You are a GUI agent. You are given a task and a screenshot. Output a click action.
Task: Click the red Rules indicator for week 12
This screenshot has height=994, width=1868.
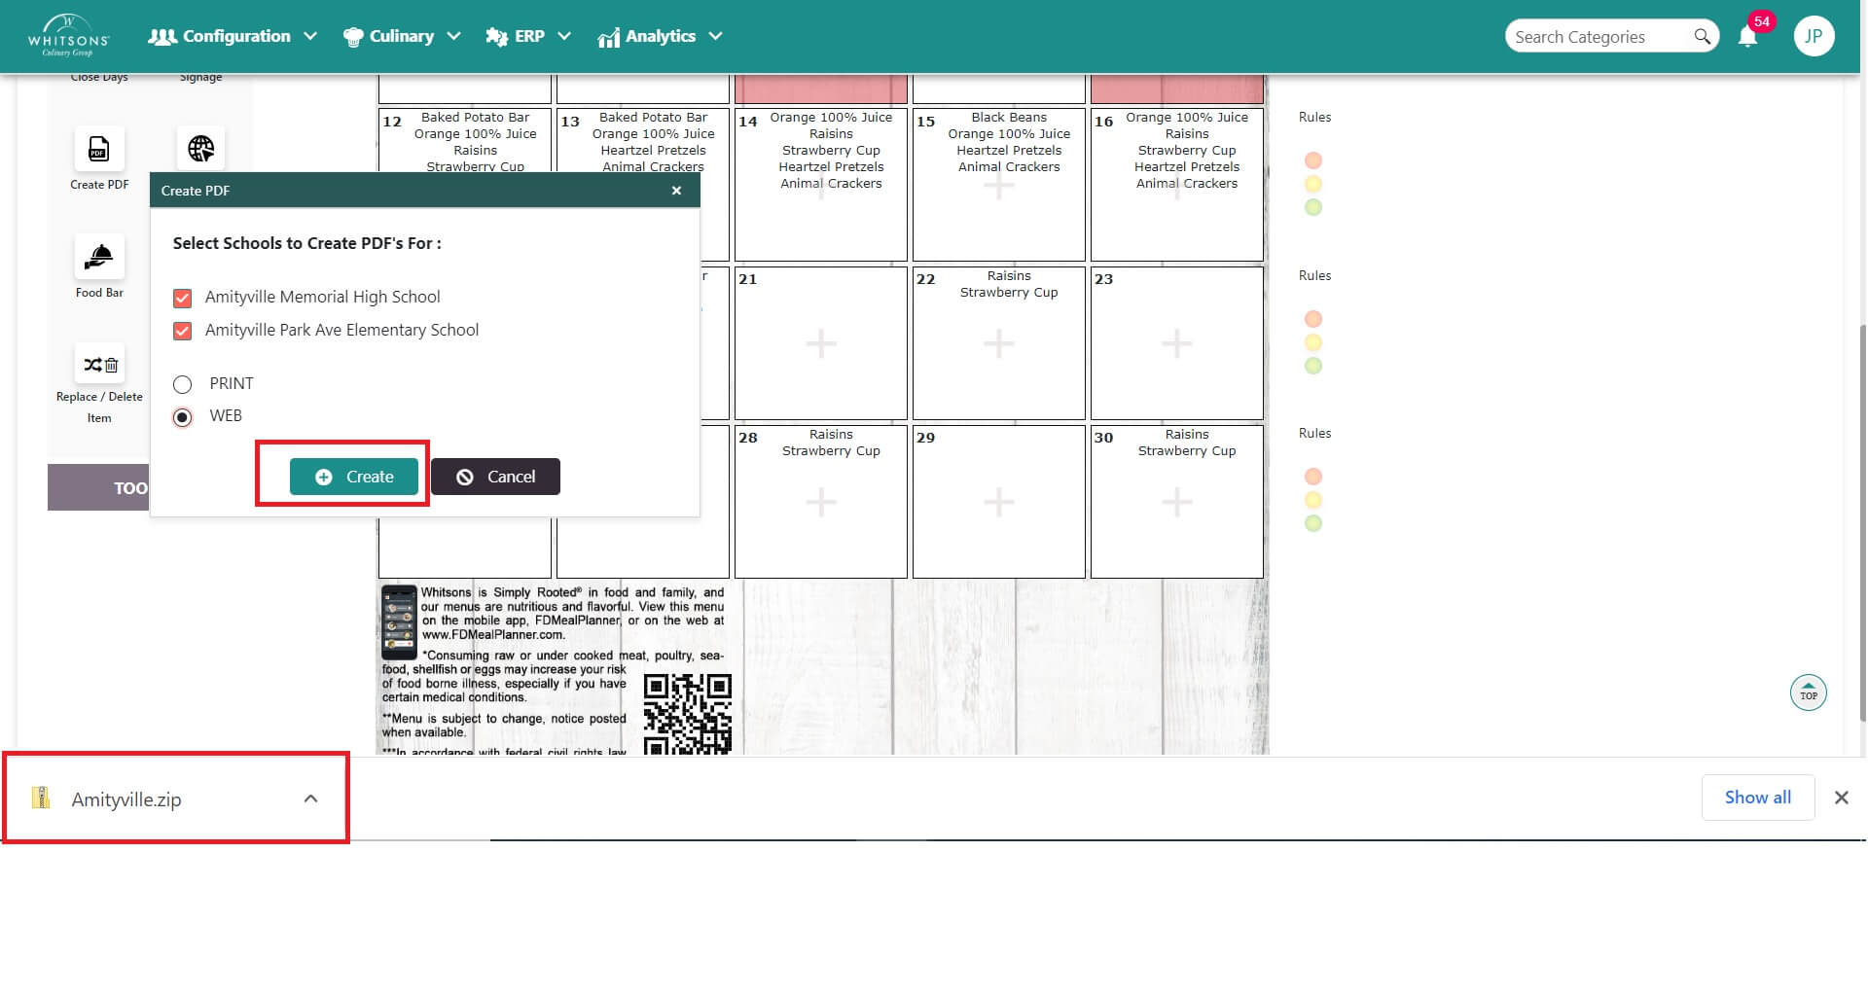[x=1312, y=160]
